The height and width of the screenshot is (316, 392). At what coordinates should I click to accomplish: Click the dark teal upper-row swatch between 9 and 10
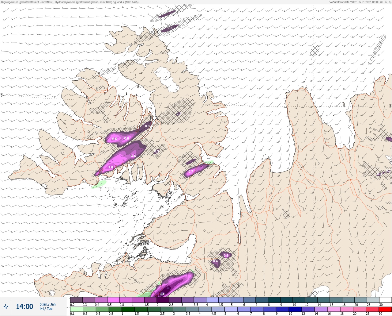click(x=287, y=300)
